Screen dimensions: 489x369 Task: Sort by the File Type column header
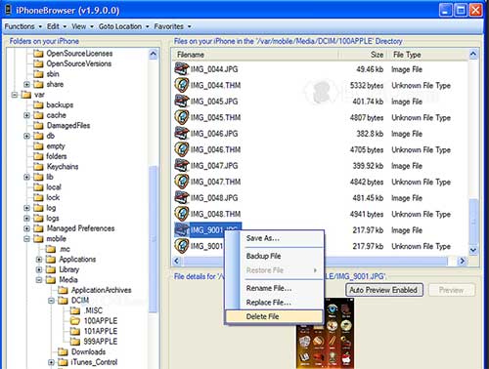(427, 55)
